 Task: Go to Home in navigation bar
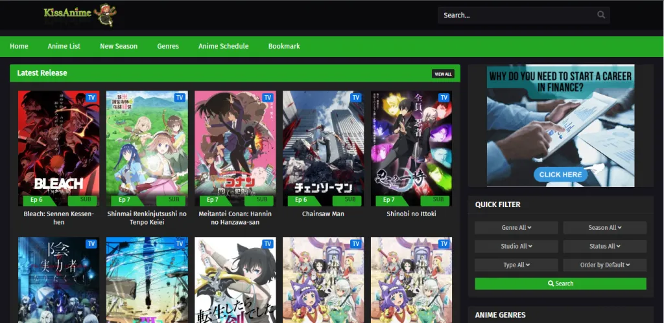pyautogui.click(x=19, y=46)
